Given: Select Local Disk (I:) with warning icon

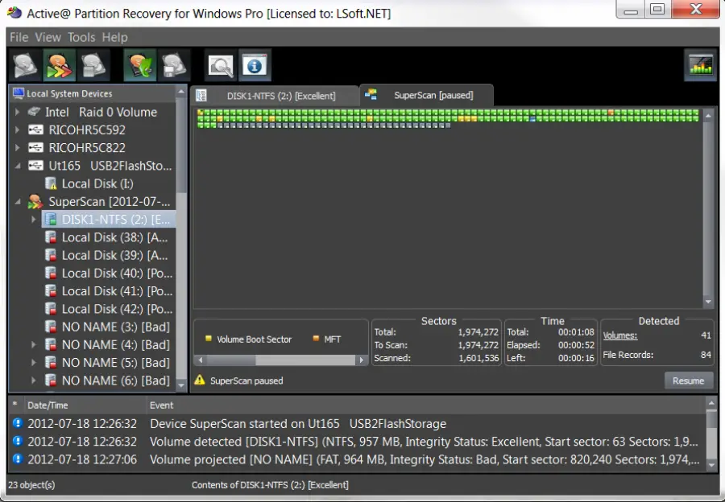Looking at the screenshot, I should coord(97,183).
